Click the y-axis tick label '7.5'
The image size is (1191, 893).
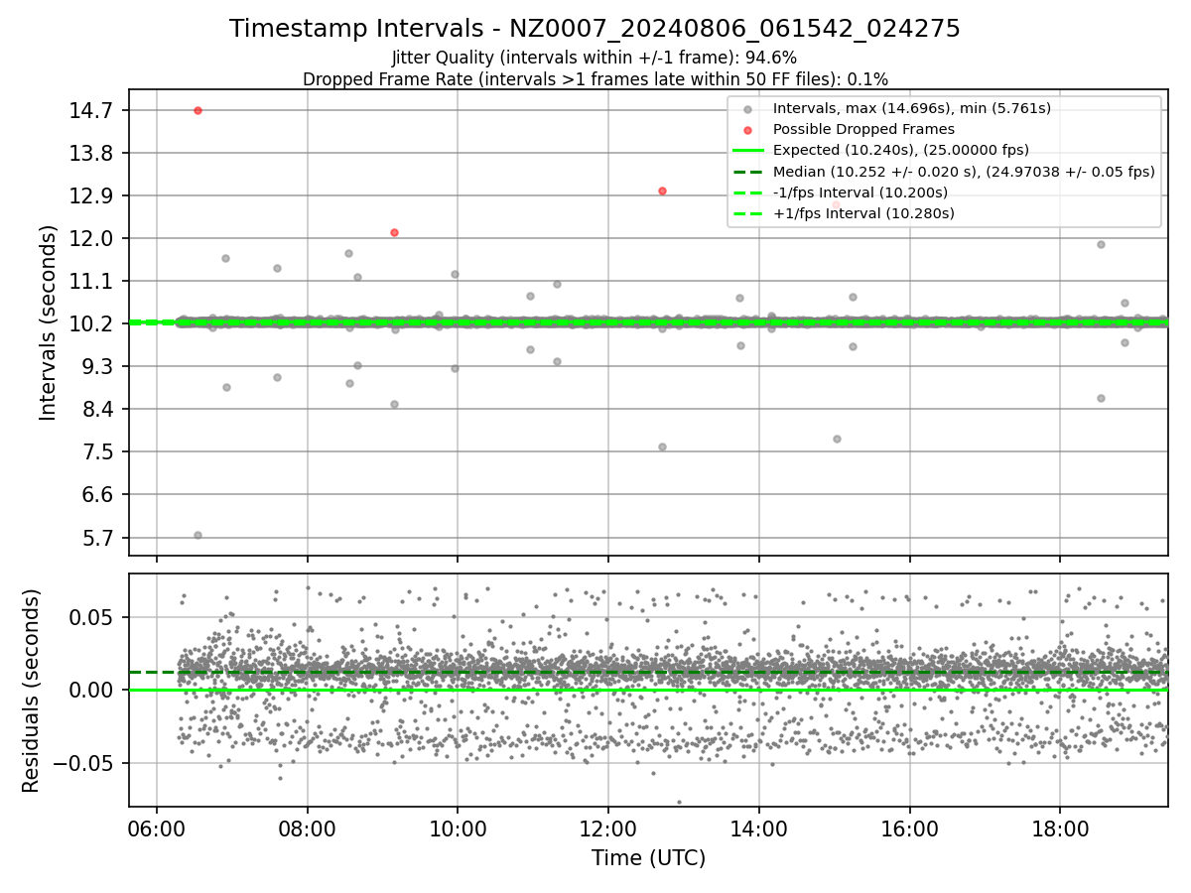click(96, 451)
